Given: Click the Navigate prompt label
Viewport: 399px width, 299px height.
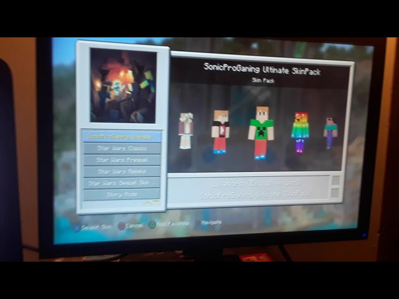Looking at the screenshot, I should click(211, 222).
